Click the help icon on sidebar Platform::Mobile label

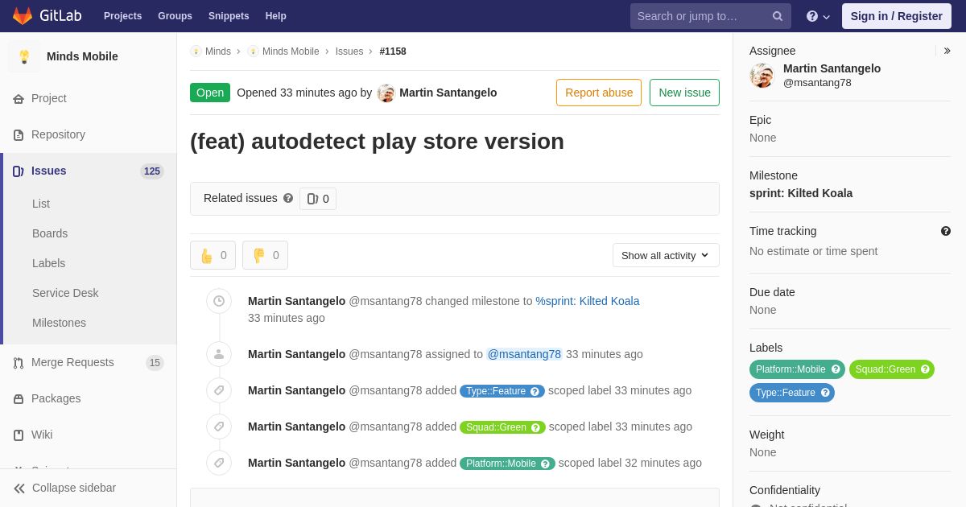click(836, 369)
